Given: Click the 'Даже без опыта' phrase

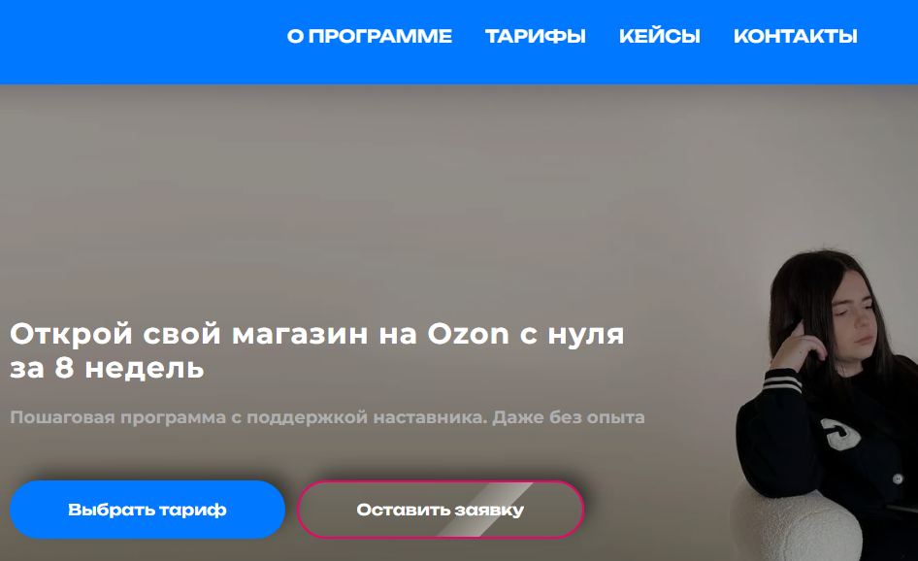Looking at the screenshot, I should 569,417.
